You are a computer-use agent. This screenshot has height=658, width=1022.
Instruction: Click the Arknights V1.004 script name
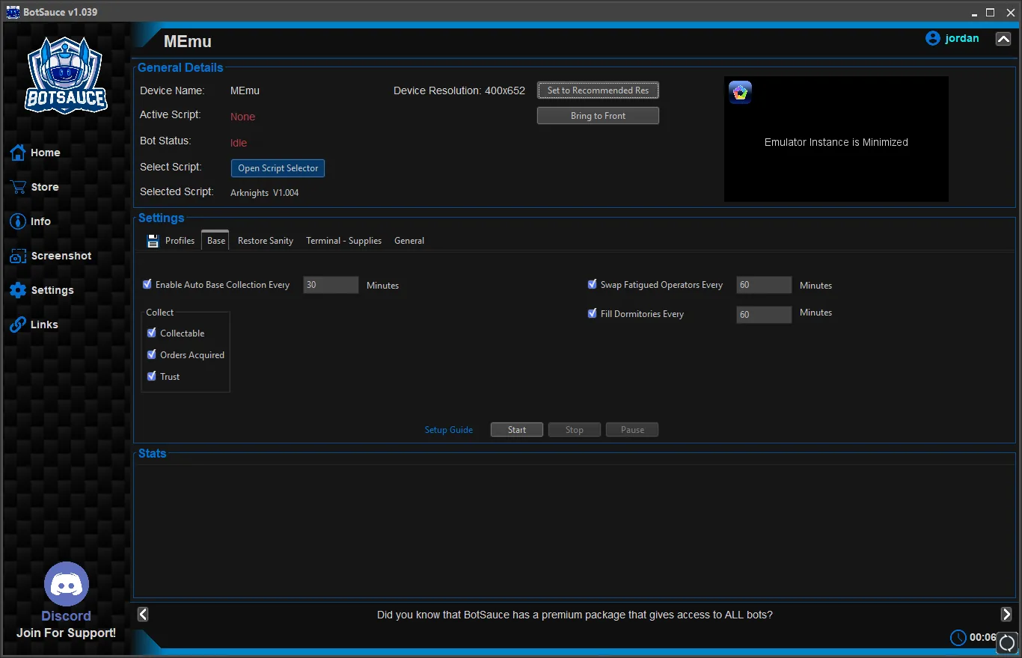tap(265, 193)
